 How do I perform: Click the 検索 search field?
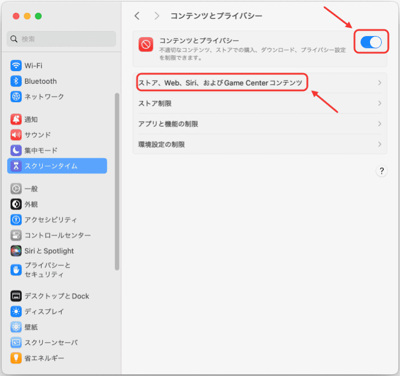[62, 39]
